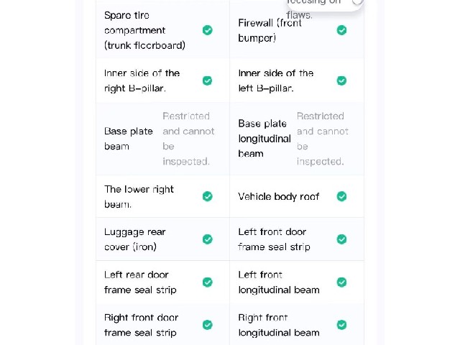
Task: Click the checkmark beside Vehicle body roof
Action: 341,196
